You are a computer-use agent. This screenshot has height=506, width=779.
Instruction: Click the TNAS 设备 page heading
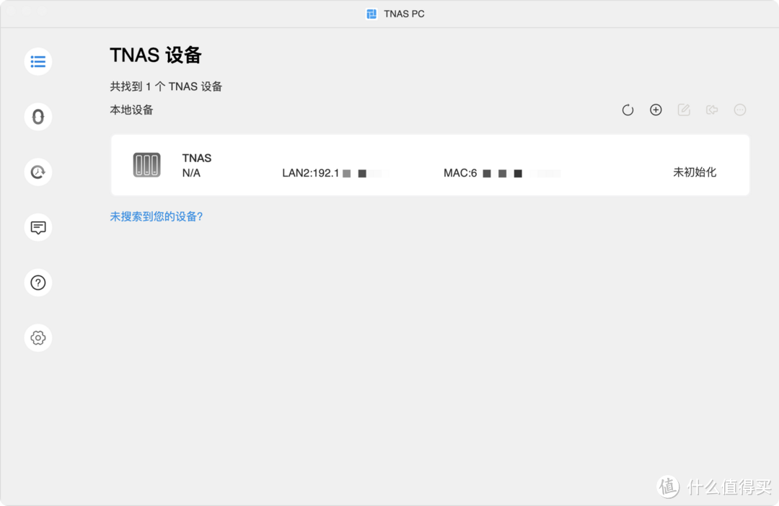[156, 56]
